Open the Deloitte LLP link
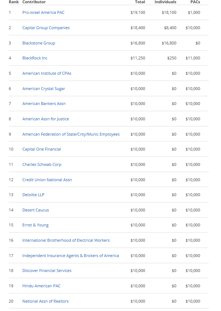 coord(33,195)
